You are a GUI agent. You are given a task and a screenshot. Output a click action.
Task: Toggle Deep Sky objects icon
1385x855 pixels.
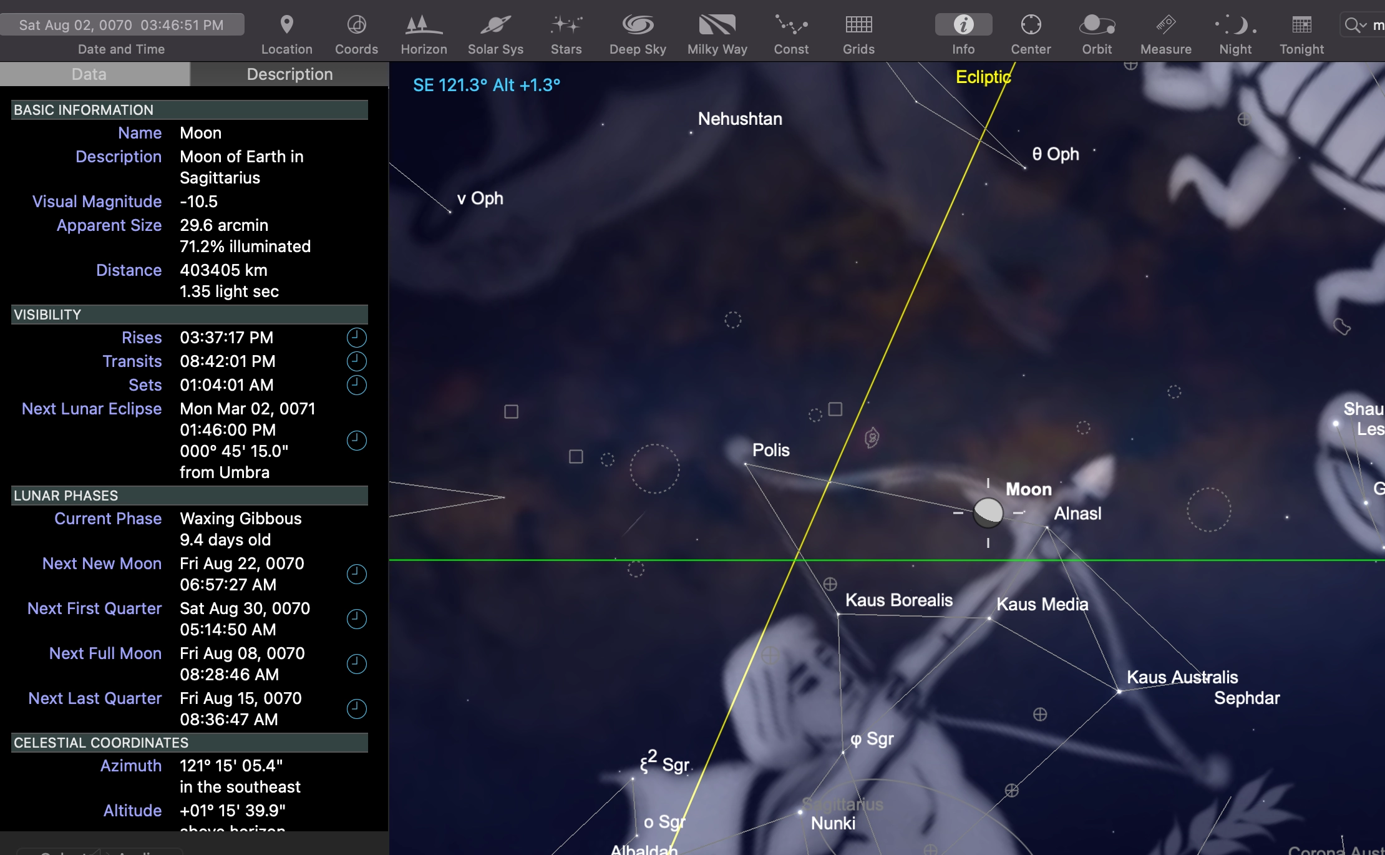[638, 25]
